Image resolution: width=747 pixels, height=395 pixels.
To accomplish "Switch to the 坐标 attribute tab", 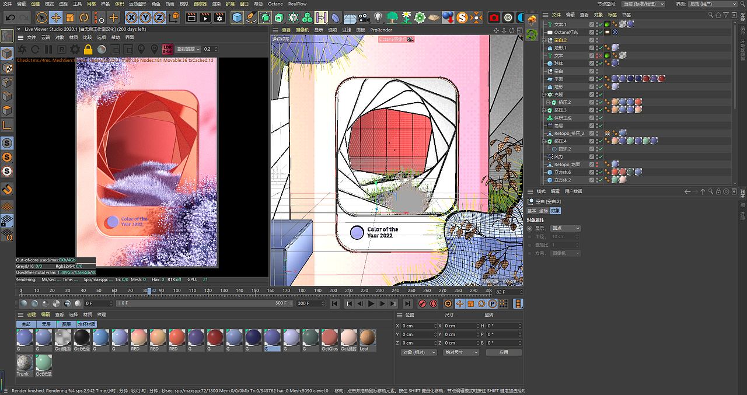I will tap(543, 211).
